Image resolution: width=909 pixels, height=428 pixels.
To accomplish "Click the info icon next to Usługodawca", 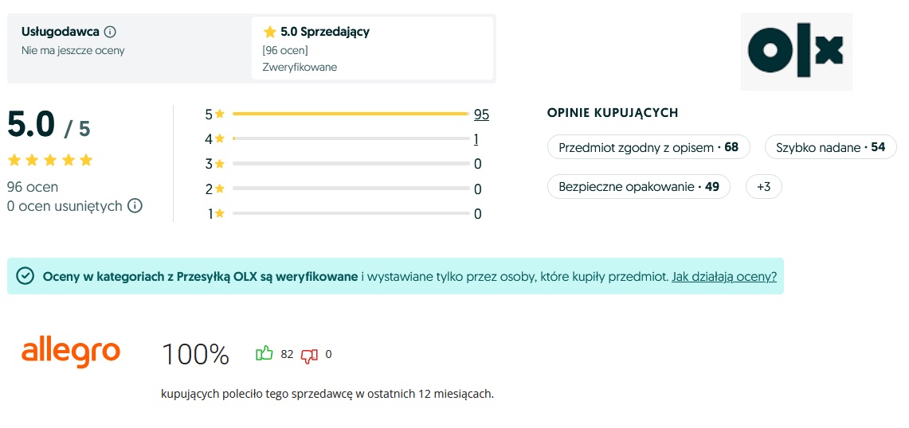I will coord(110,32).
